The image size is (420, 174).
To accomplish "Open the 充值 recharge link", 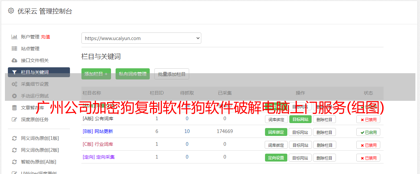I will [x=45, y=37].
